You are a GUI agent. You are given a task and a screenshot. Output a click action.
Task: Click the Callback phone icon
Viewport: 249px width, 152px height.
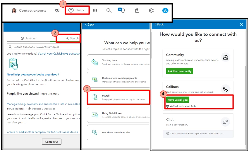pyautogui.click(x=226, y=89)
